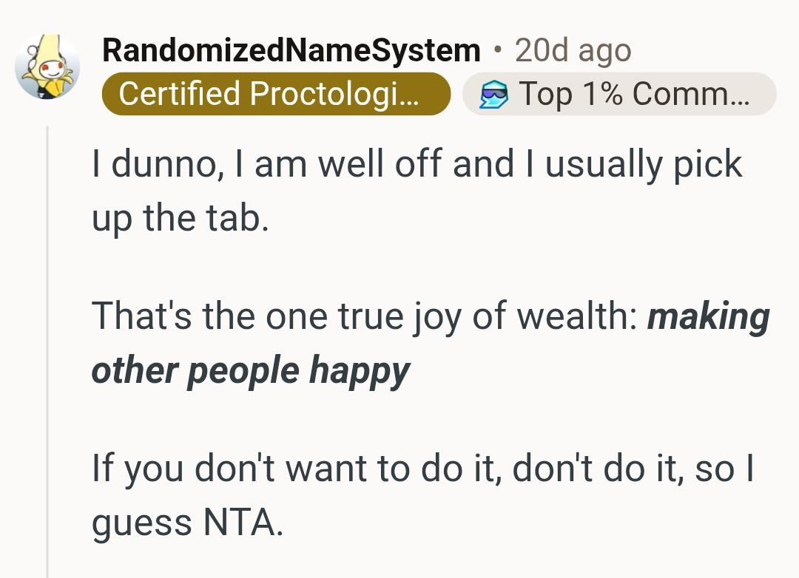The height and width of the screenshot is (578, 799).
Task: Click the word "wealth:" in the comment
Action: 577,315
